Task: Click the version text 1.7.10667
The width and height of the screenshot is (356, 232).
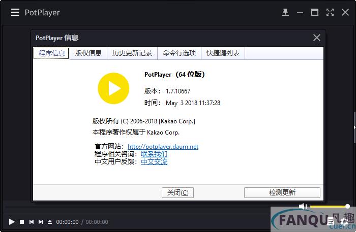Action: (x=178, y=91)
